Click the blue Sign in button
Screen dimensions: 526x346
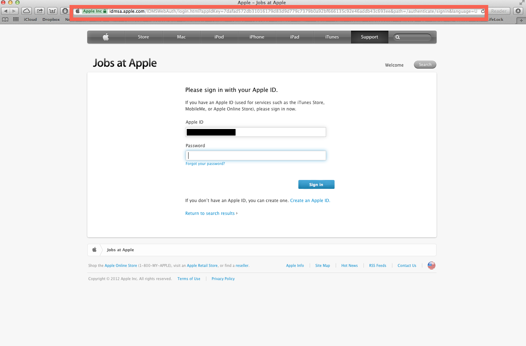point(316,185)
